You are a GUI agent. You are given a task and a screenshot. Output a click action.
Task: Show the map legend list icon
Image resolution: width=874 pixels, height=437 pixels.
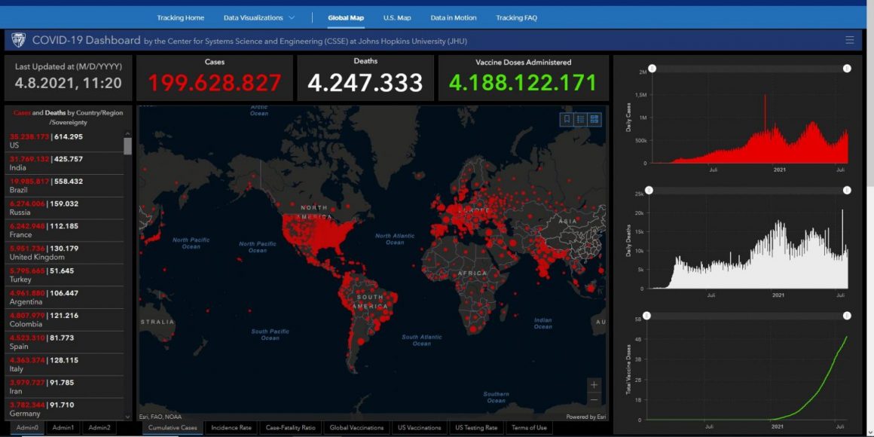tap(581, 119)
